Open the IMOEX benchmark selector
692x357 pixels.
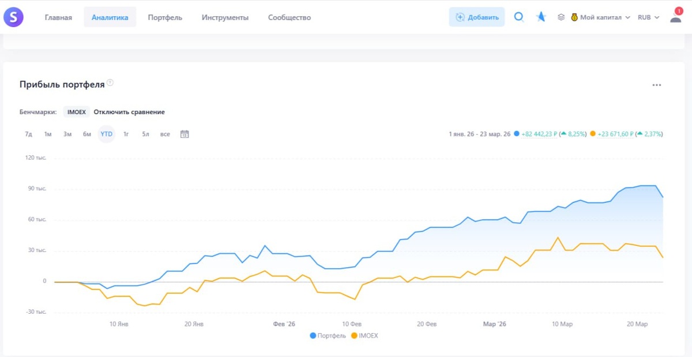(77, 112)
